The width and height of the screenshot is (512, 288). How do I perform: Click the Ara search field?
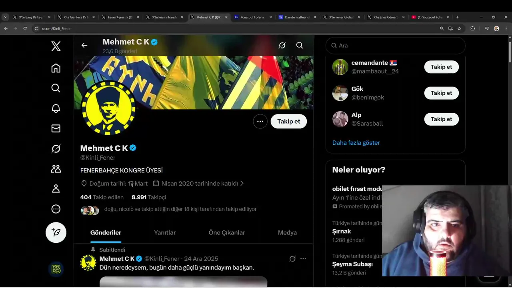396,46
